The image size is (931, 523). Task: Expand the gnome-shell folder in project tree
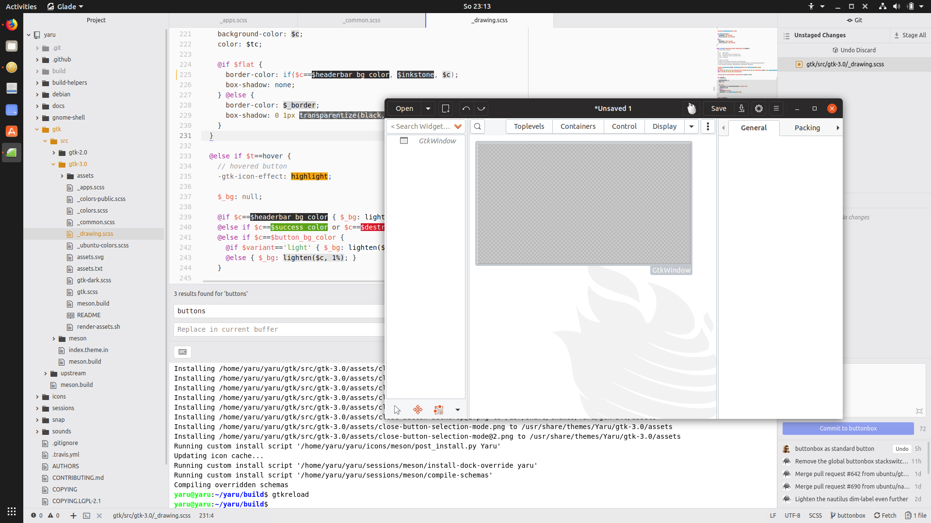(x=37, y=118)
